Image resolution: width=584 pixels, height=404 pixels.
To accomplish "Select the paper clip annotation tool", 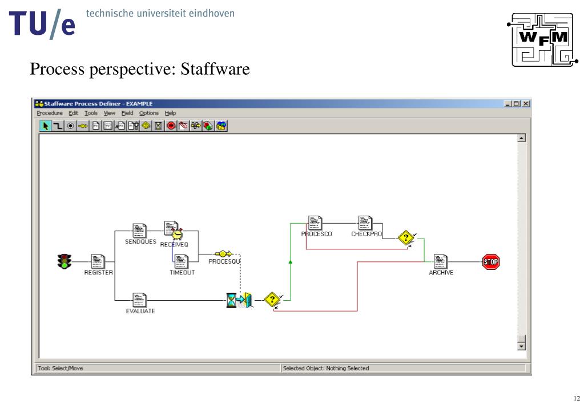I will (183, 126).
